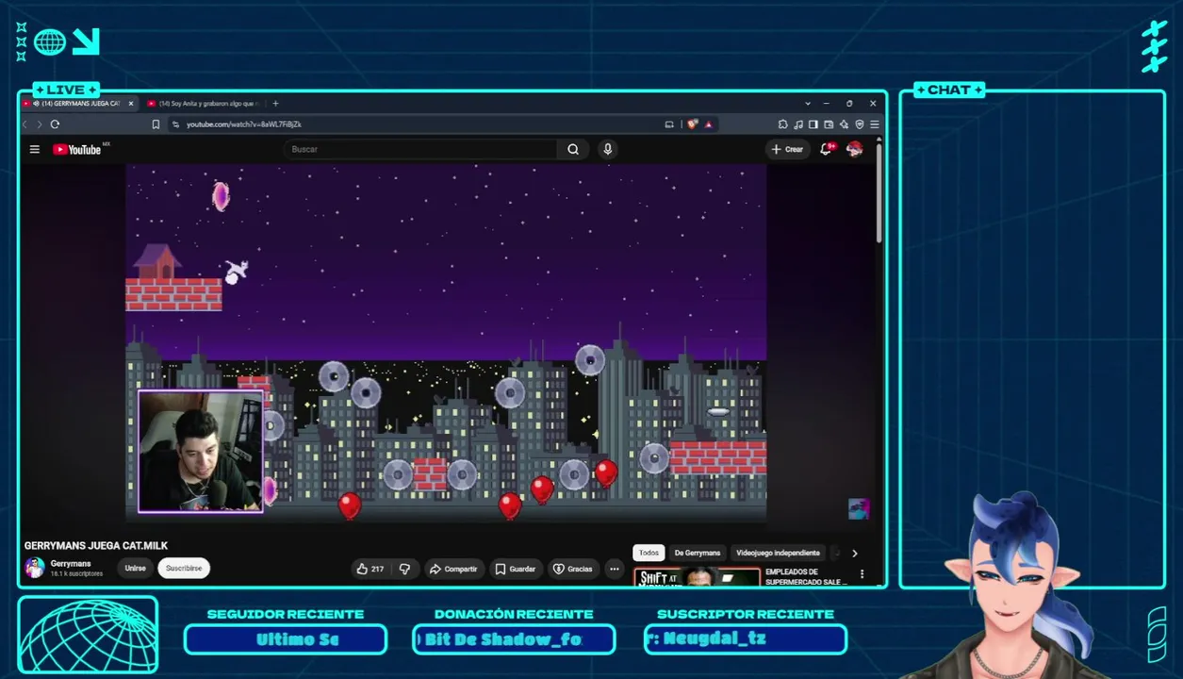
Task: Toggle the browser sidebar panel icon
Action: pyautogui.click(x=813, y=124)
